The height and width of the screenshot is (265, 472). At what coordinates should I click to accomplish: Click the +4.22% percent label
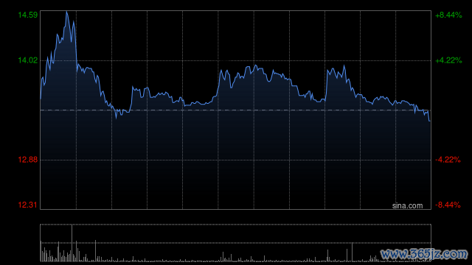pos(448,60)
